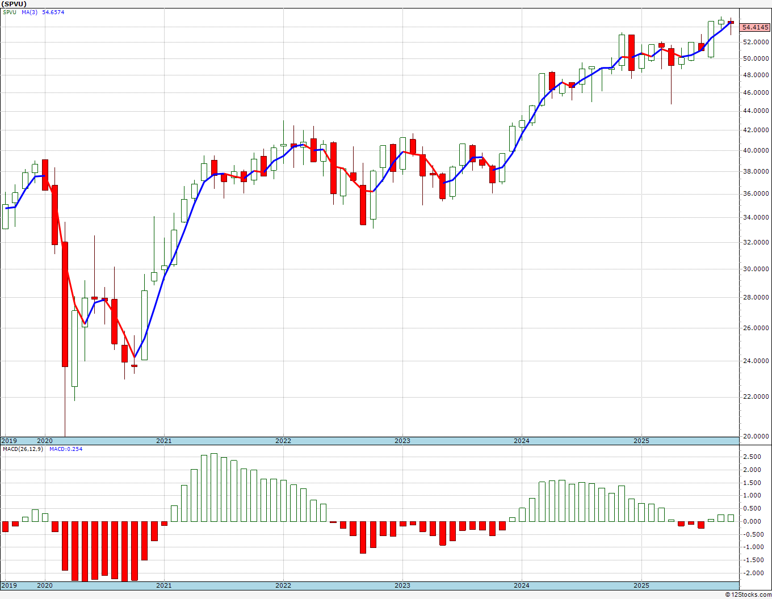772x599 pixels.
Task: Click 2020 on the price chart time axis
Action: click(44, 441)
